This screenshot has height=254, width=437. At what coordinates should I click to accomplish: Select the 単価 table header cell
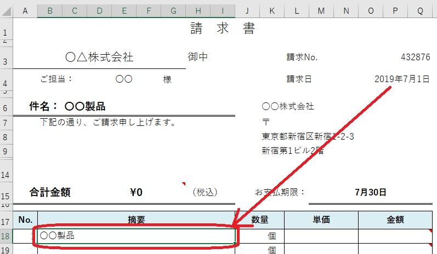[321, 220]
